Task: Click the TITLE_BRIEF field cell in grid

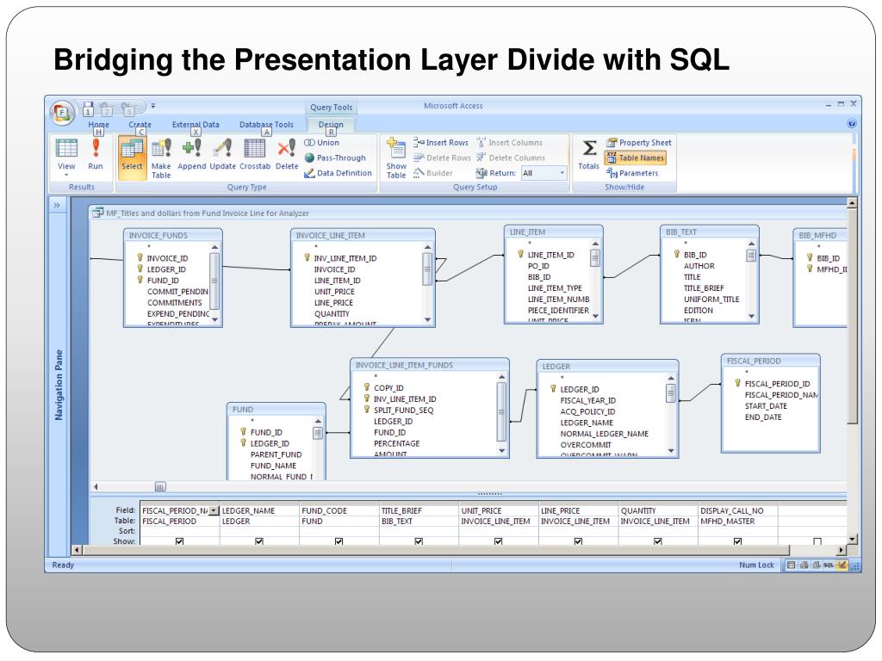Action: (419, 511)
